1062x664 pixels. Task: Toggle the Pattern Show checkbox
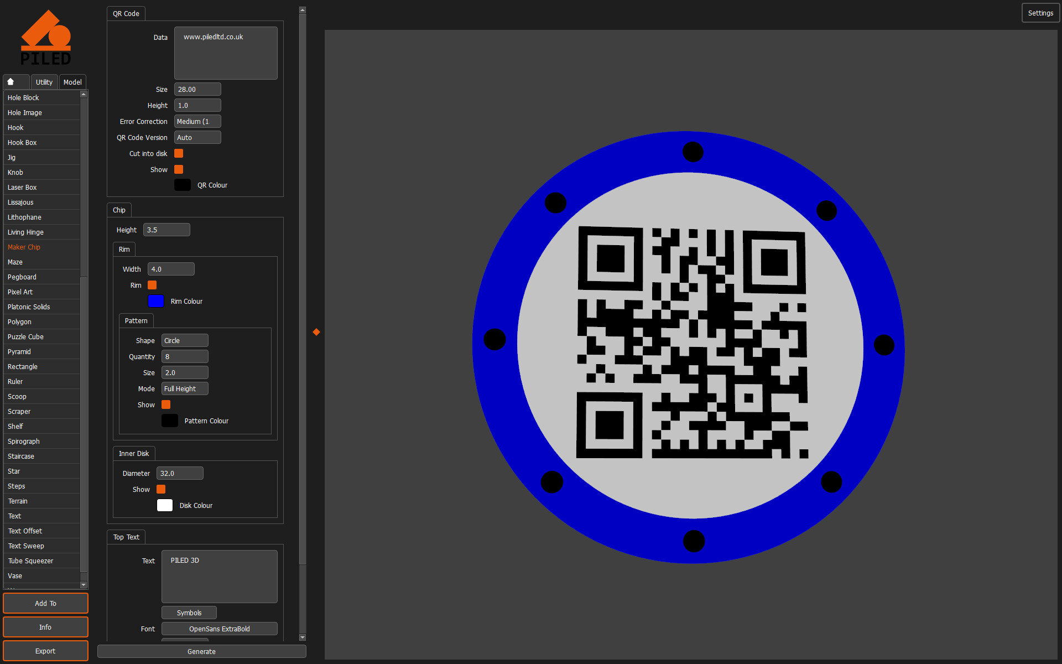click(x=166, y=404)
